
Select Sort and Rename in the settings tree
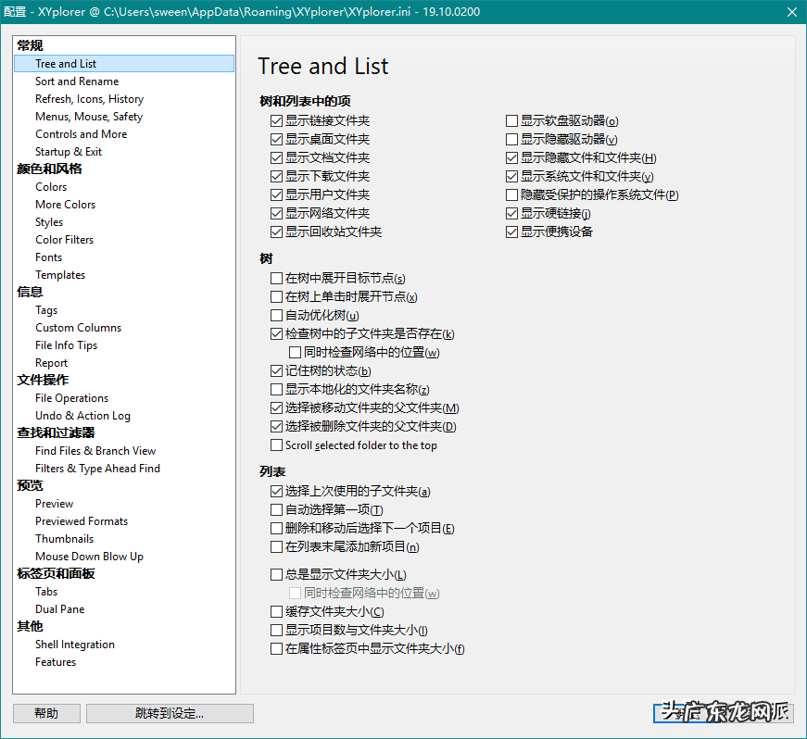pos(77,81)
